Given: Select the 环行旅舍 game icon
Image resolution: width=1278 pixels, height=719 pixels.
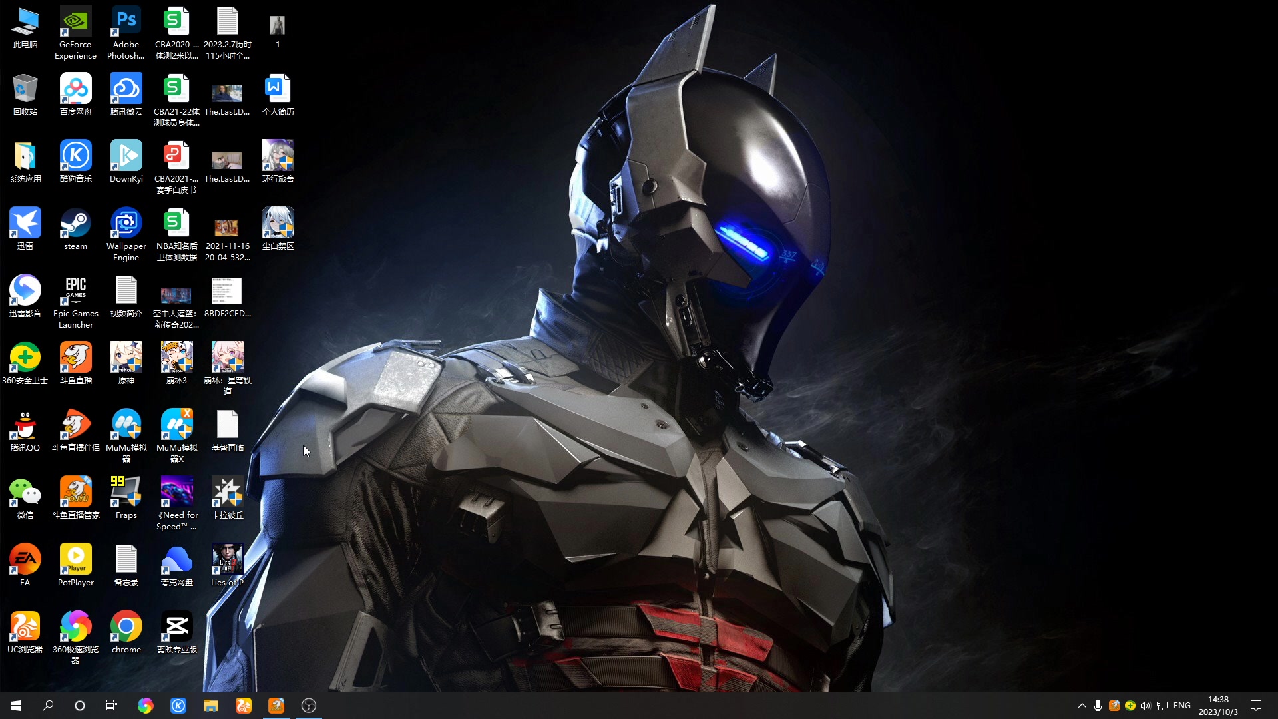Looking at the screenshot, I should point(278,162).
